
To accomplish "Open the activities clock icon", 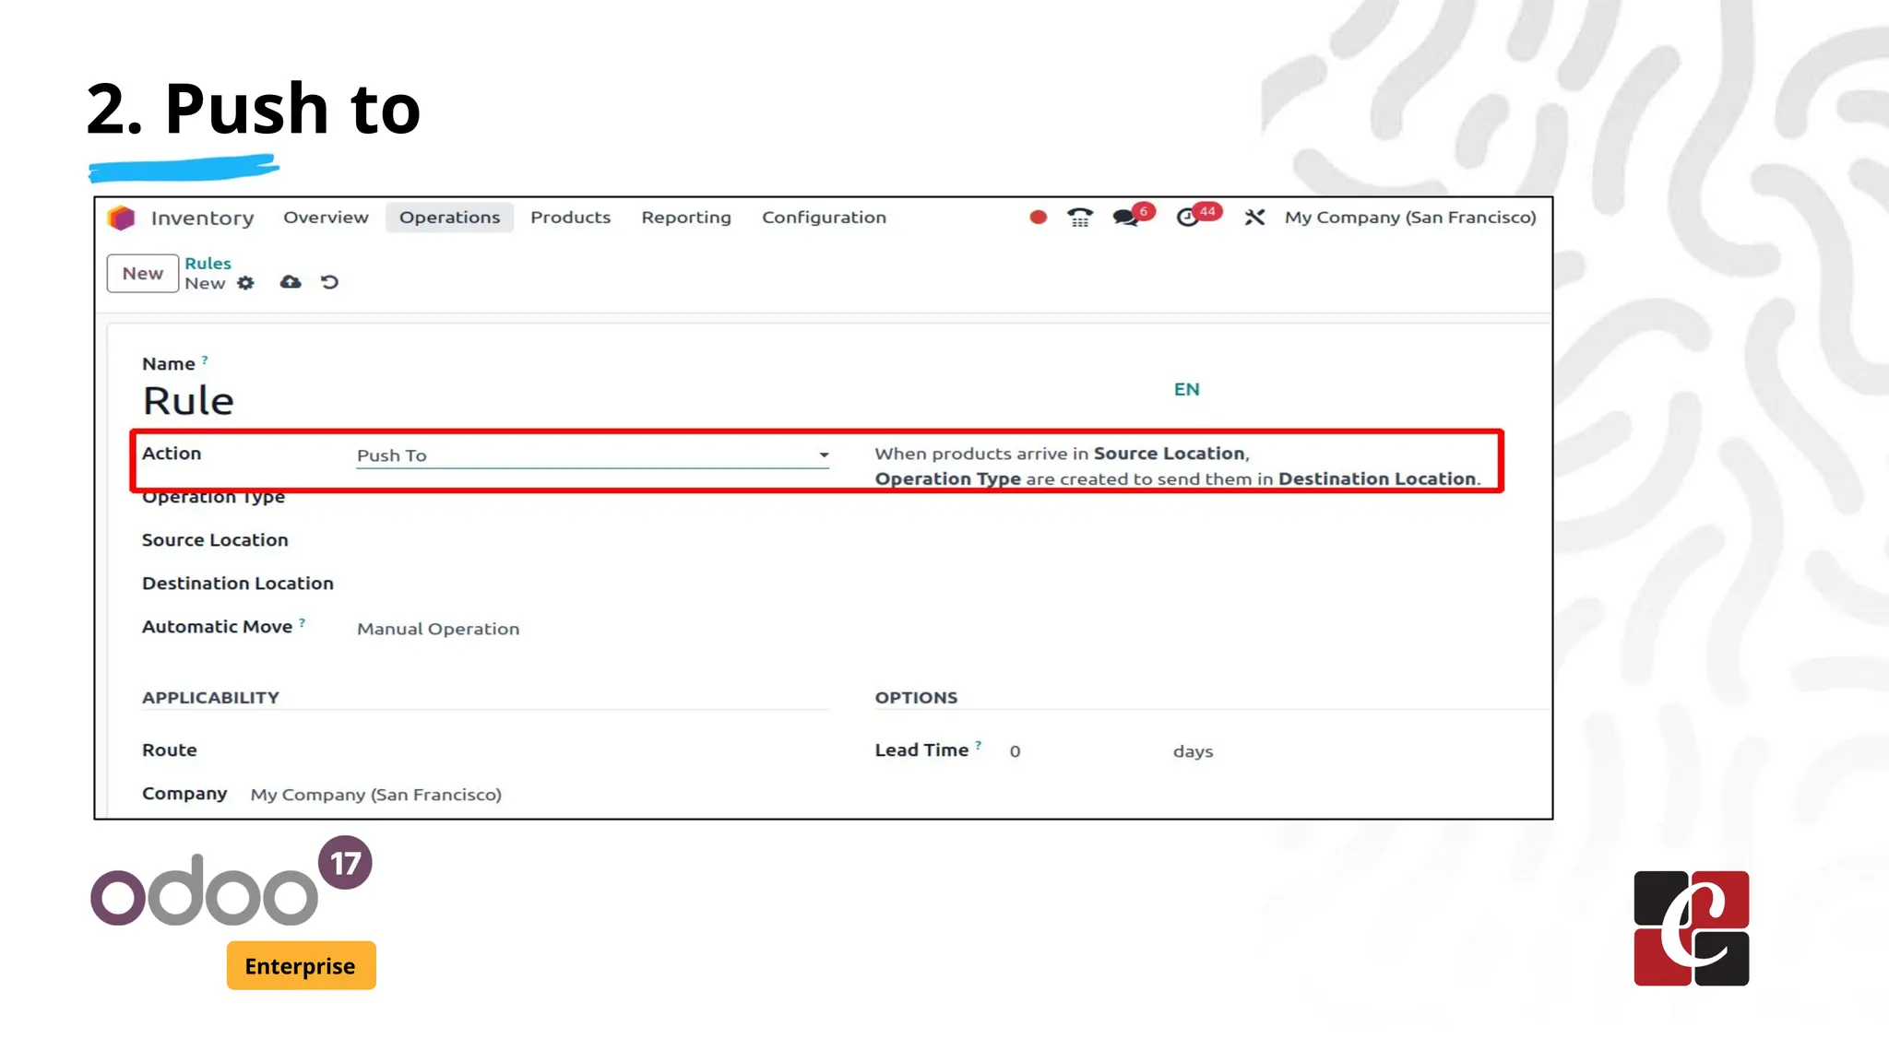I will [1188, 218].
